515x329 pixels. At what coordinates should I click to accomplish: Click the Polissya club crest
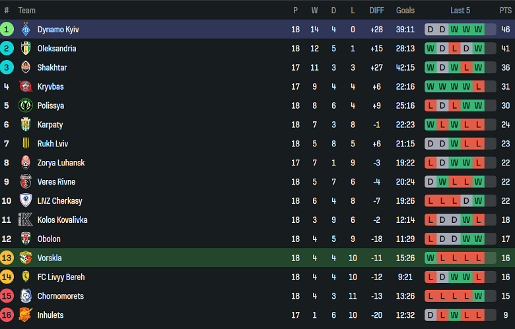tap(26, 106)
